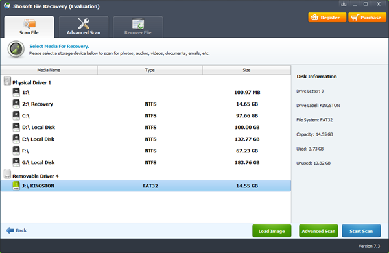This screenshot has height=253, width=389.
Task: Click the download-tray icon in the title bar
Action: 344,4
